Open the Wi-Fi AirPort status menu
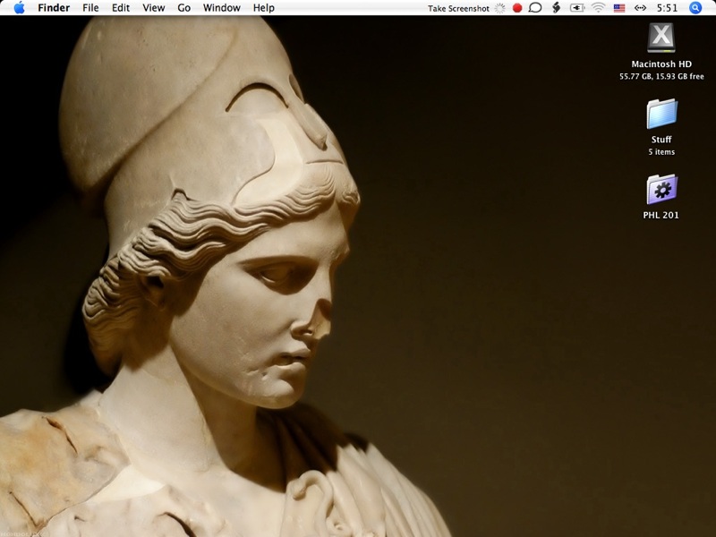This screenshot has width=716, height=537. [x=598, y=8]
